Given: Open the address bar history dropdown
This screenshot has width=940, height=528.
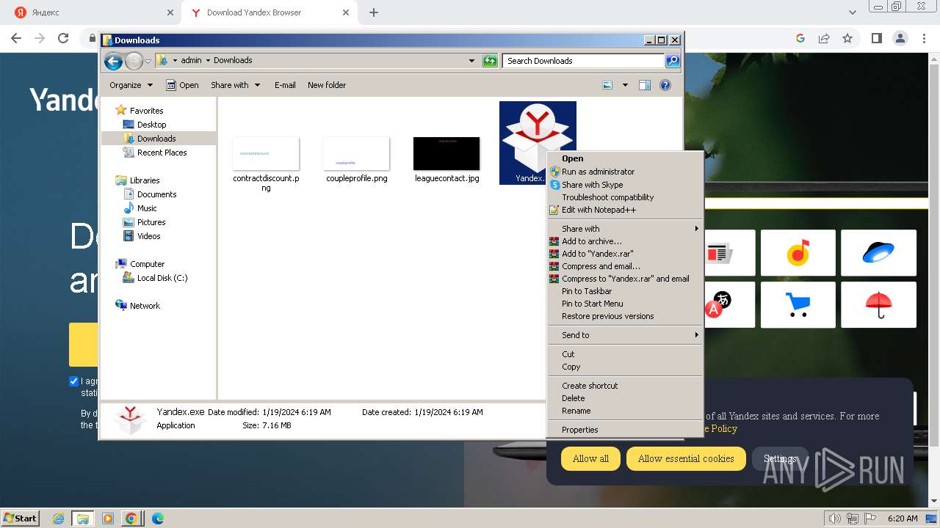Looking at the screenshot, I should tap(471, 61).
